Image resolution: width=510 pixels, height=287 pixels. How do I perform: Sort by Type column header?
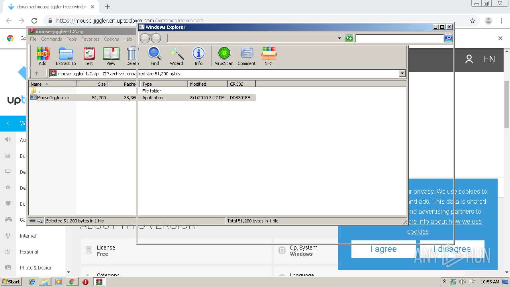pyautogui.click(x=164, y=84)
